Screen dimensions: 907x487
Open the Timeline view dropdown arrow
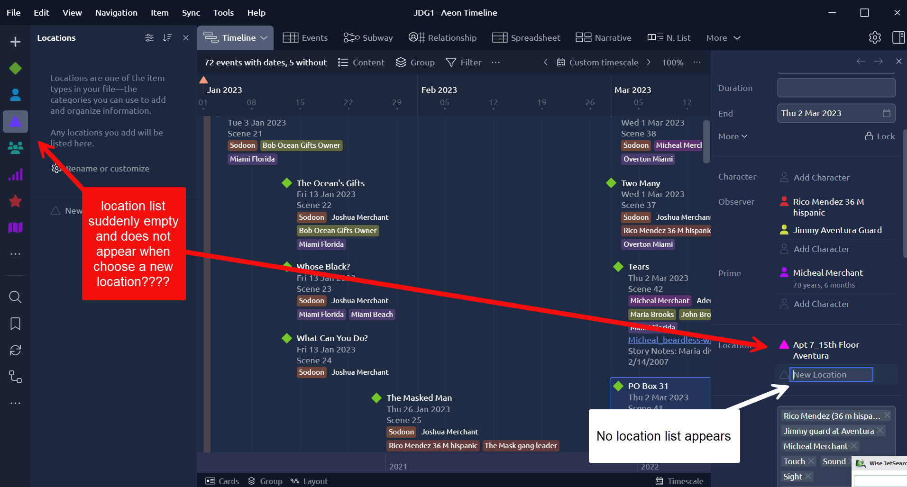pos(264,38)
